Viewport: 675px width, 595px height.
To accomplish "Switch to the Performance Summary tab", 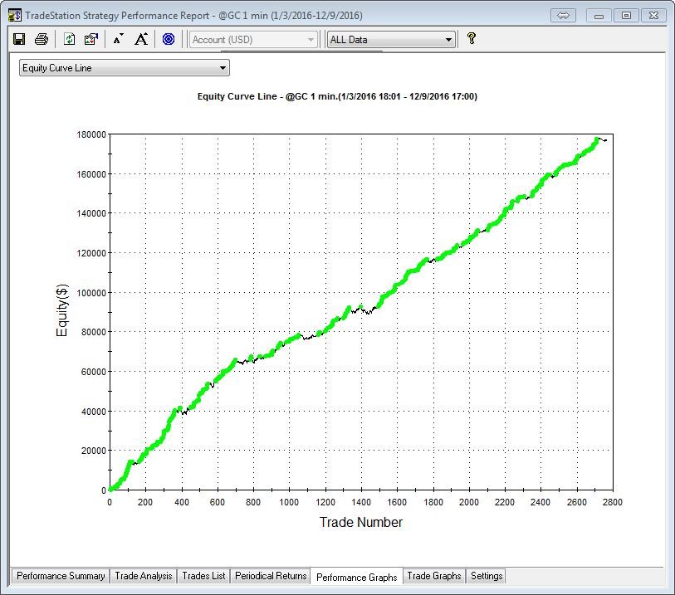I will pos(61,576).
